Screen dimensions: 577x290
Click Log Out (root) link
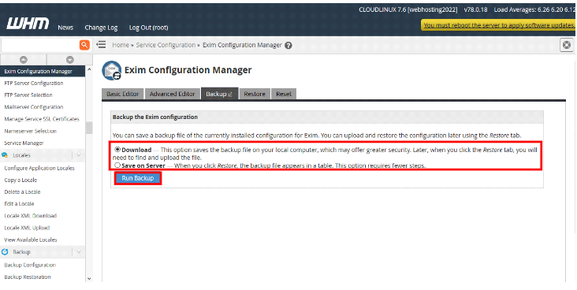(x=149, y=28)
